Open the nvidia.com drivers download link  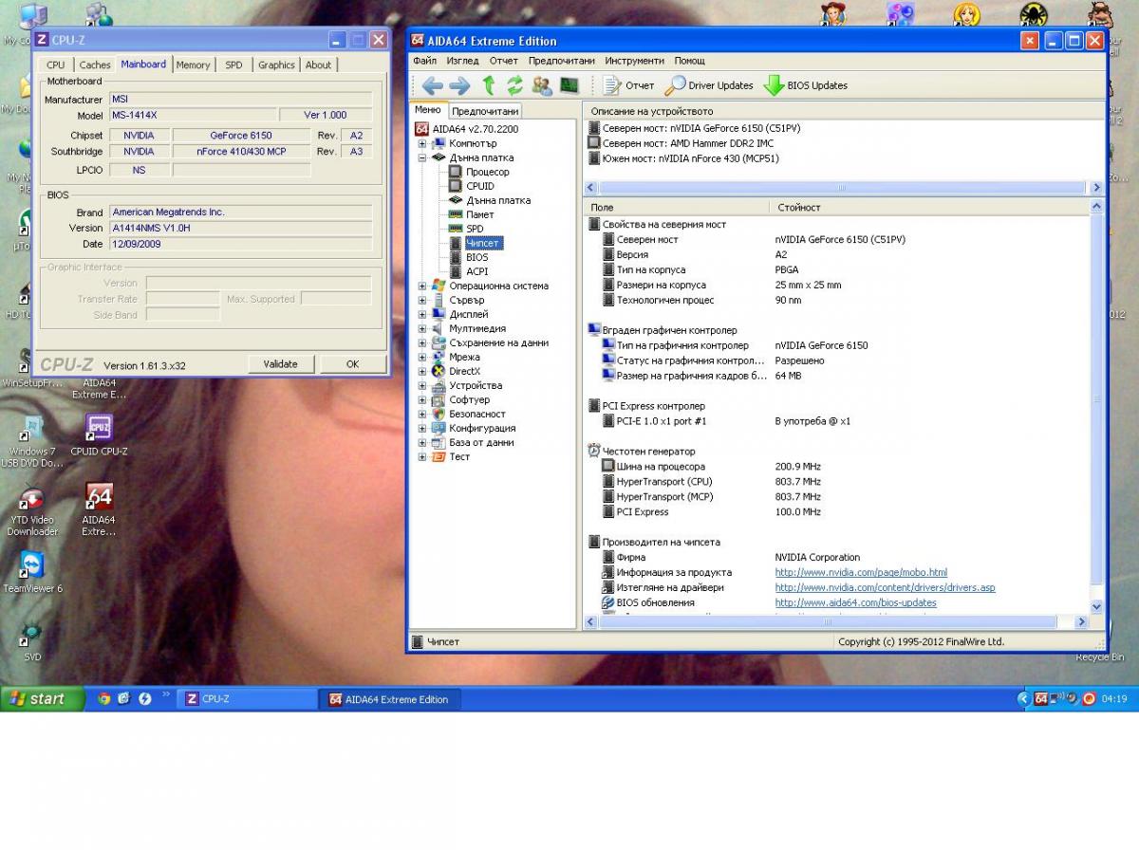point(885,587)
